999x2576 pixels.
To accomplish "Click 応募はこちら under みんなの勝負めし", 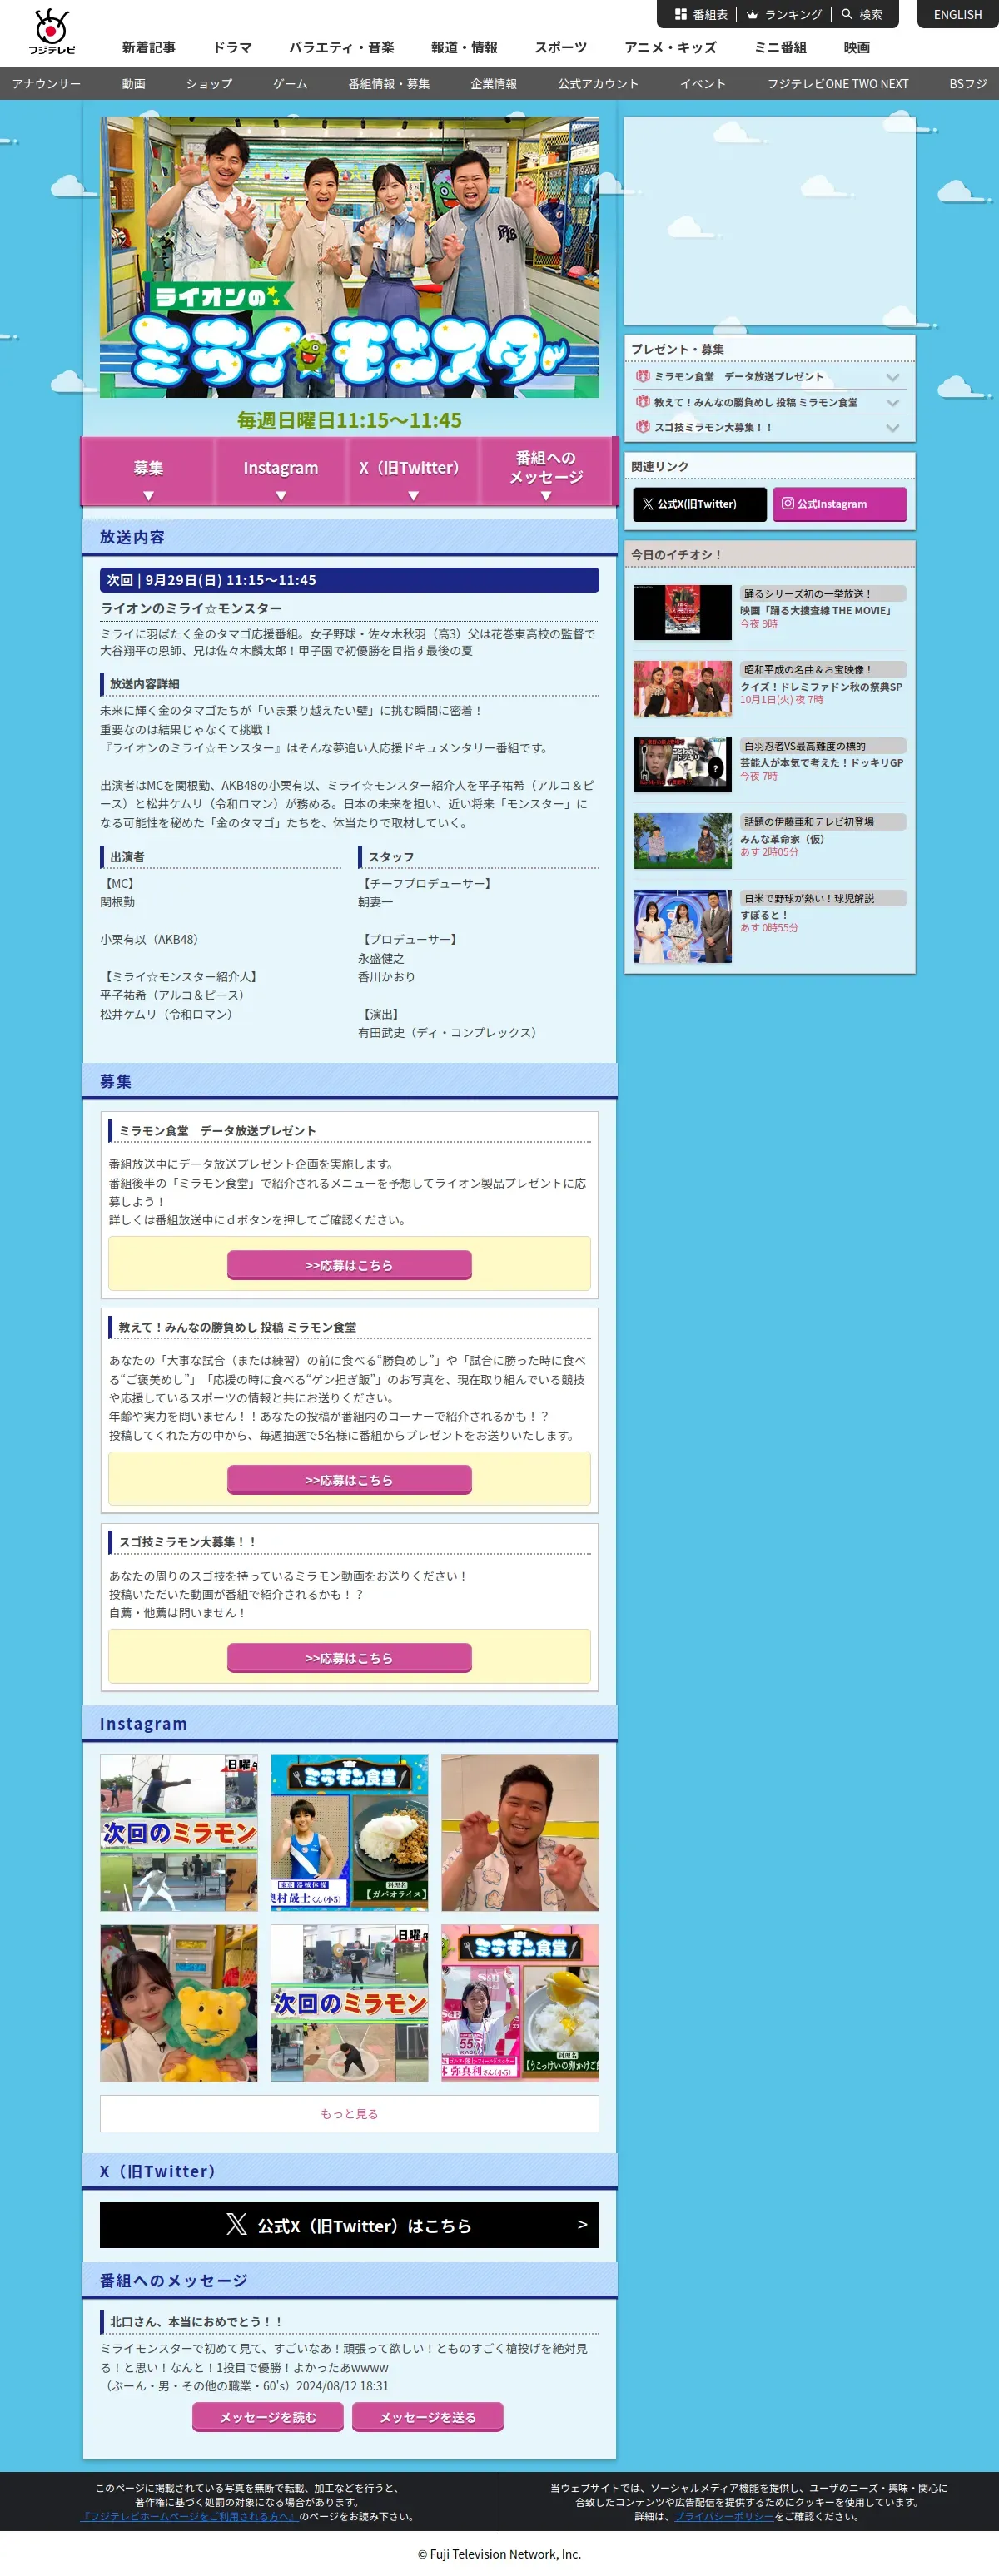I will click(x=349, y=1480).
